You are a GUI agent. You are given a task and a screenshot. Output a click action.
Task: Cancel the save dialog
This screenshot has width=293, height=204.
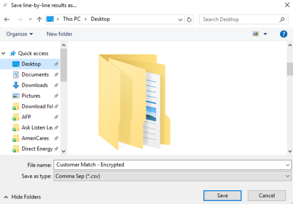coord(267,195)
